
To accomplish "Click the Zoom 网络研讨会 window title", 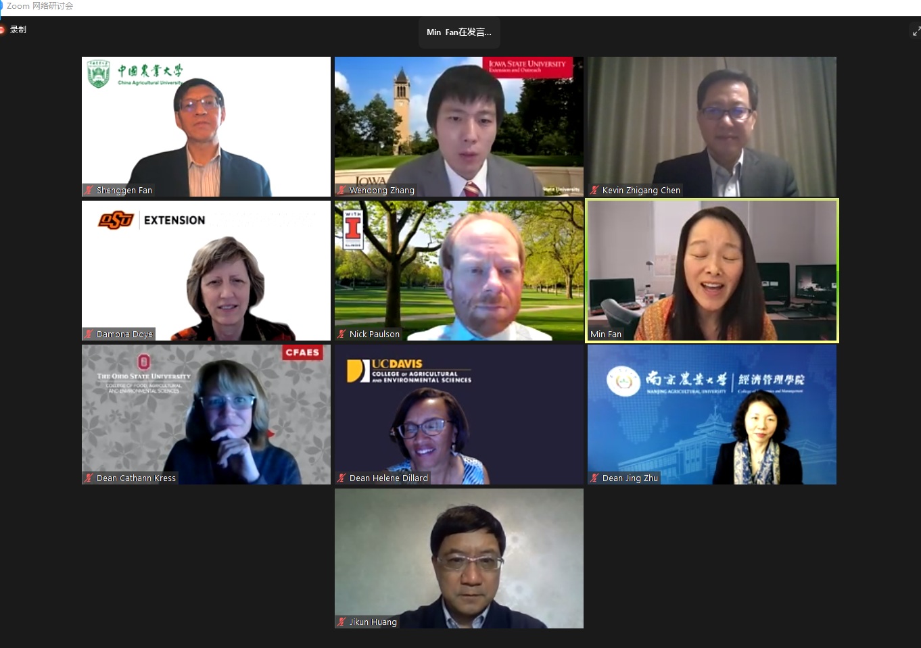I will tap(40, 6).
